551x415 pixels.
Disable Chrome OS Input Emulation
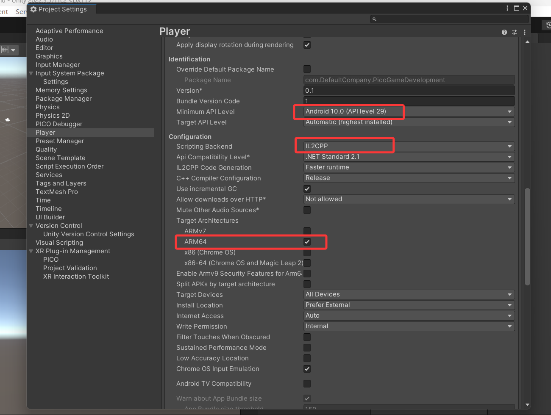click(307, 369)
